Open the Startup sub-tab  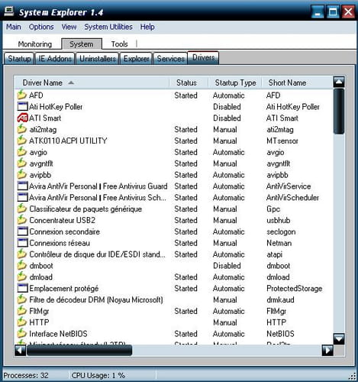point(19,59)
